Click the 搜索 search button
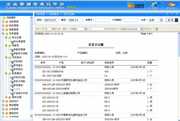180x121 pixels. tap(172, 20)
